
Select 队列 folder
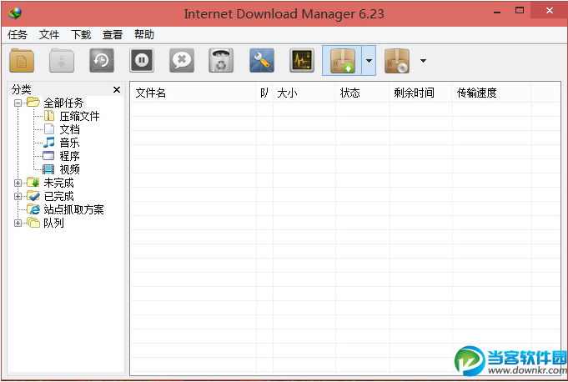click(x=53, y=223)
